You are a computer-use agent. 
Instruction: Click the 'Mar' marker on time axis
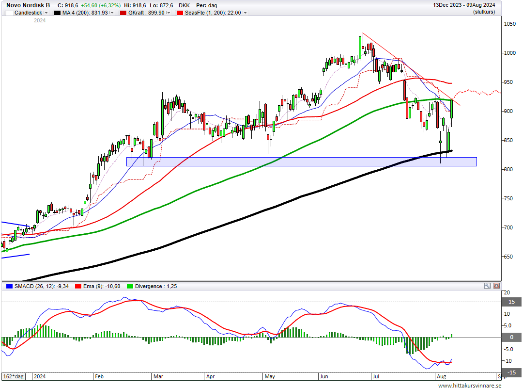pyautogui.click(x=158, y=376)
